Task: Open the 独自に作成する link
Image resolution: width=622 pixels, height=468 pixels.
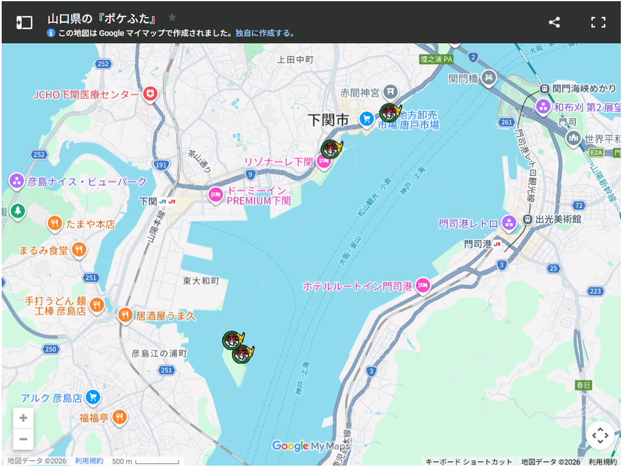Action: tap(265, 33)
